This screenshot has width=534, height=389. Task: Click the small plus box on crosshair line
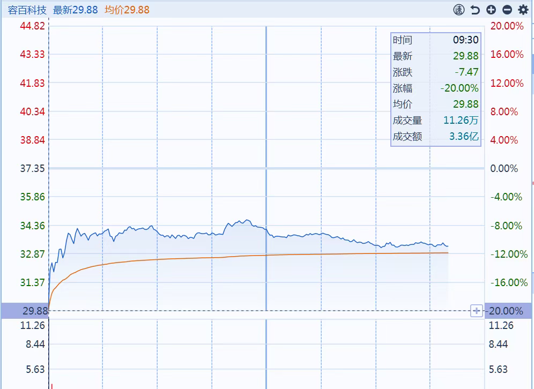pyautogui.click(x=476, y=311)
